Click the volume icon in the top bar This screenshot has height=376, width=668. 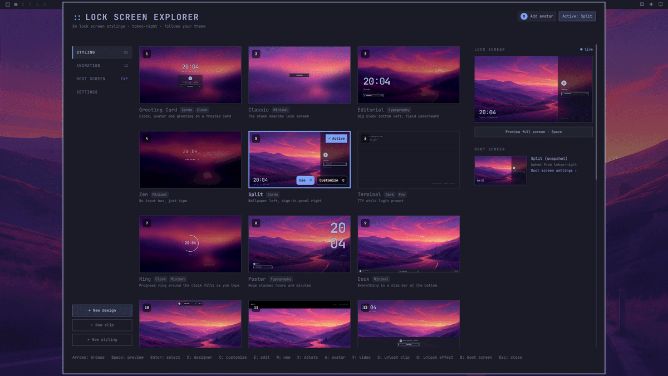(x=651, y=4)
